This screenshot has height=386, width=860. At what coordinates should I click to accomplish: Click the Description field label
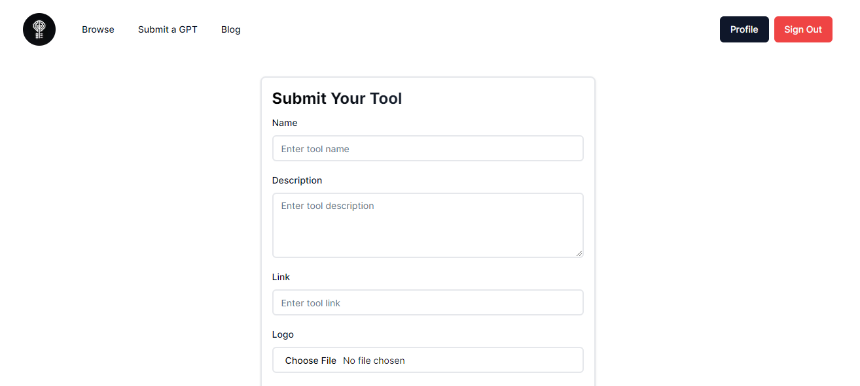click(297, 180)
